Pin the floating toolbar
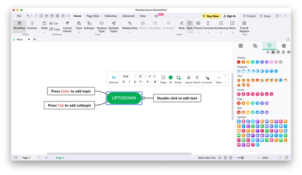Image resolution: width=302 pixels, height=175 pixels. [225, 75]
